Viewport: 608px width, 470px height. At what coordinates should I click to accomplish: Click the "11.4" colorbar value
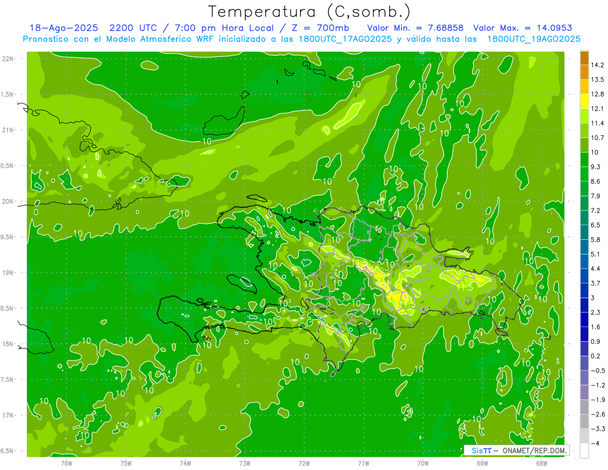click(x=597, y=123)
